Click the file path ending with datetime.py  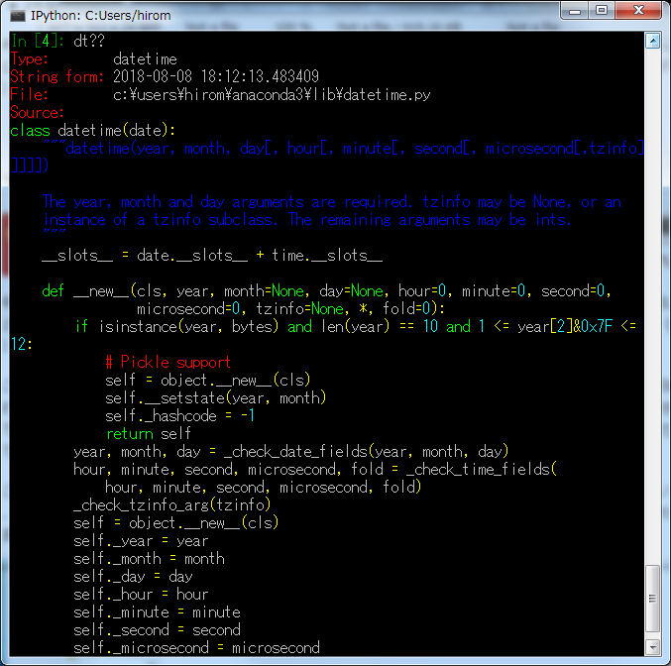[x=272, y=94]
